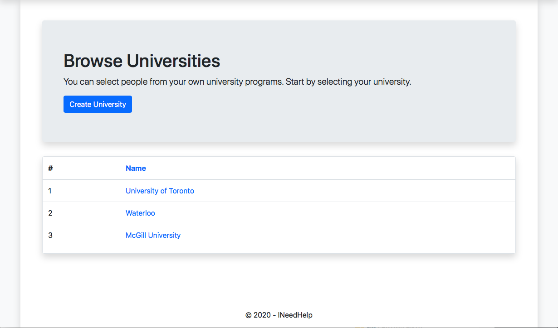Open the University of Toronto link
Screen dimensions: 558x328
coord(160,191)
